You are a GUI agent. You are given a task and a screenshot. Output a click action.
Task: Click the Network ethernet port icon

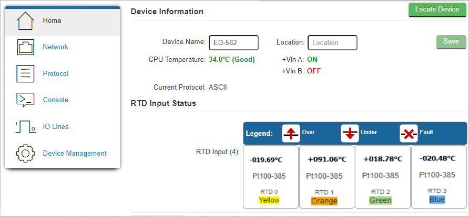point(25,47)
